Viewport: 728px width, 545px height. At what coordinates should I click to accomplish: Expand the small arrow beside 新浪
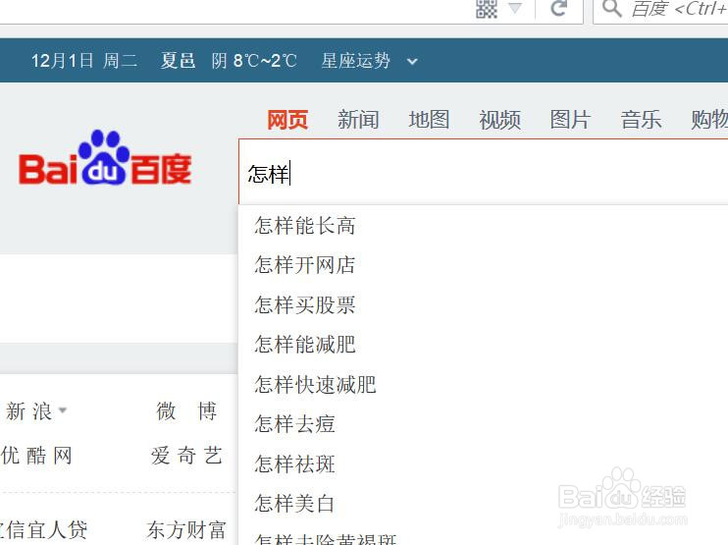click(x=63, y=410)
